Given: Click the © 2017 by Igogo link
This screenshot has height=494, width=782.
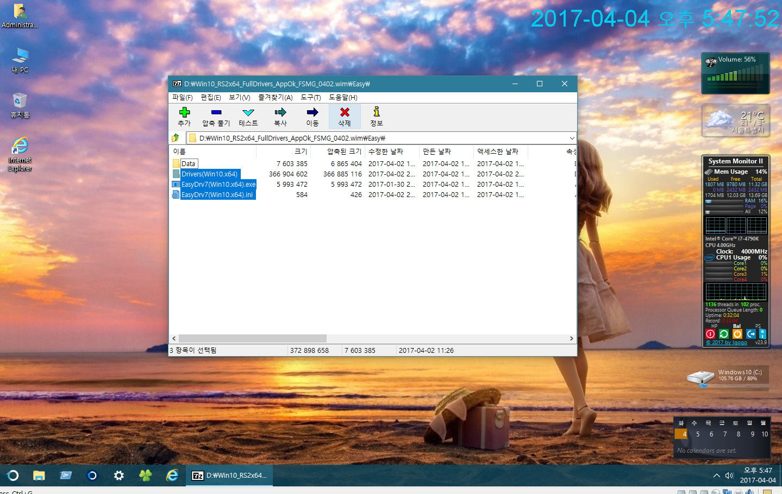Looking at the screenshot, I should [727, 343].
